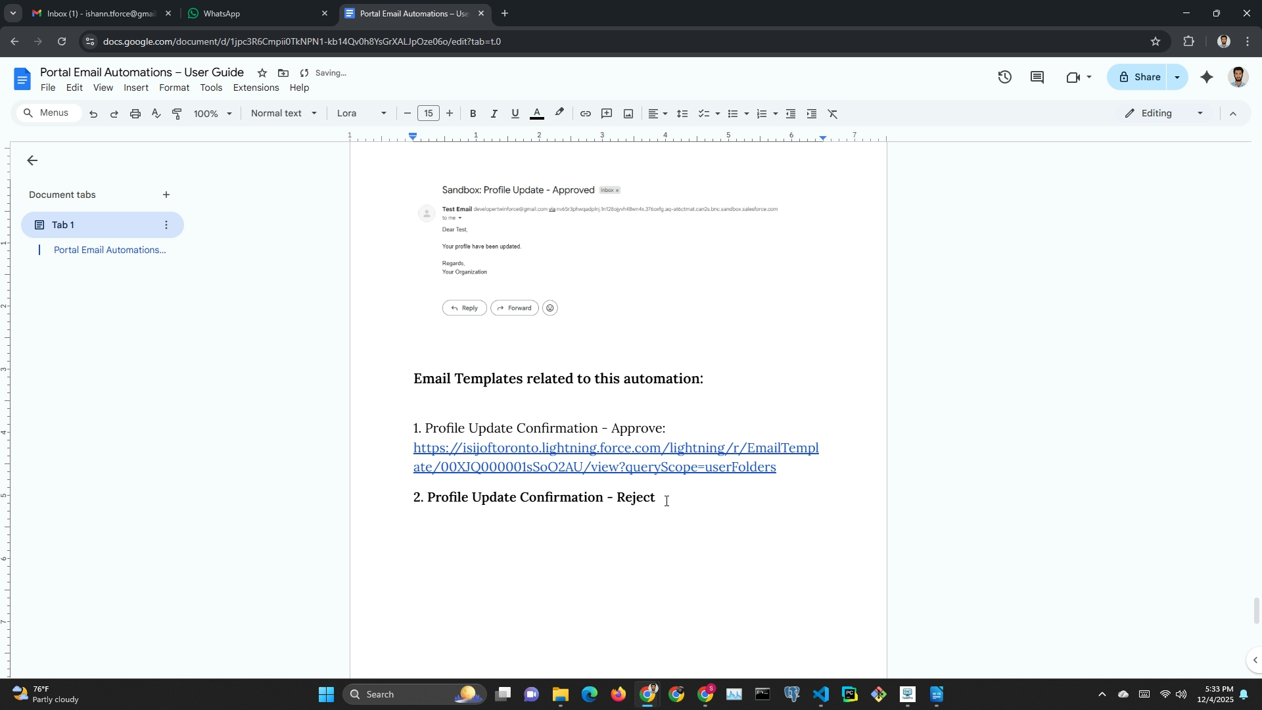1262x710 pixels.
Task: Toggle bold formatting
Action: click(x=473, y=114)
